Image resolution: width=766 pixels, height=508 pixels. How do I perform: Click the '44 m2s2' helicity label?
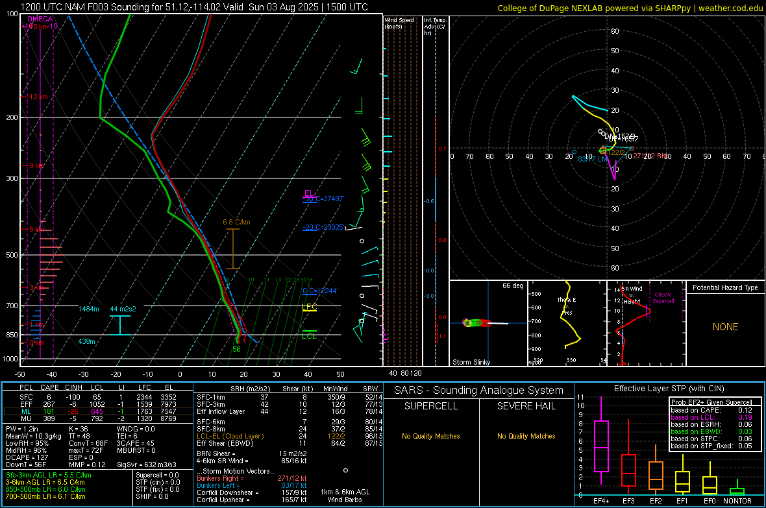pos(123,309)
